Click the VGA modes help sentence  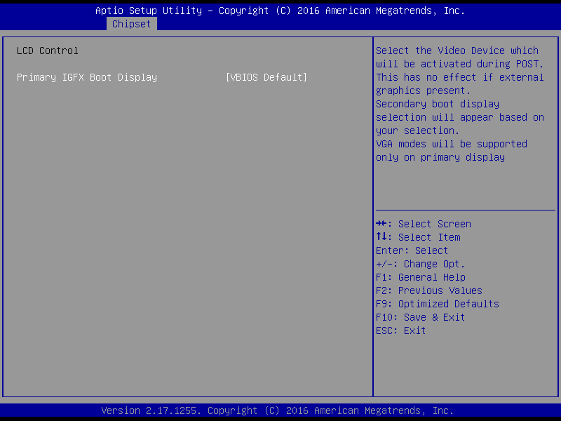451,150
